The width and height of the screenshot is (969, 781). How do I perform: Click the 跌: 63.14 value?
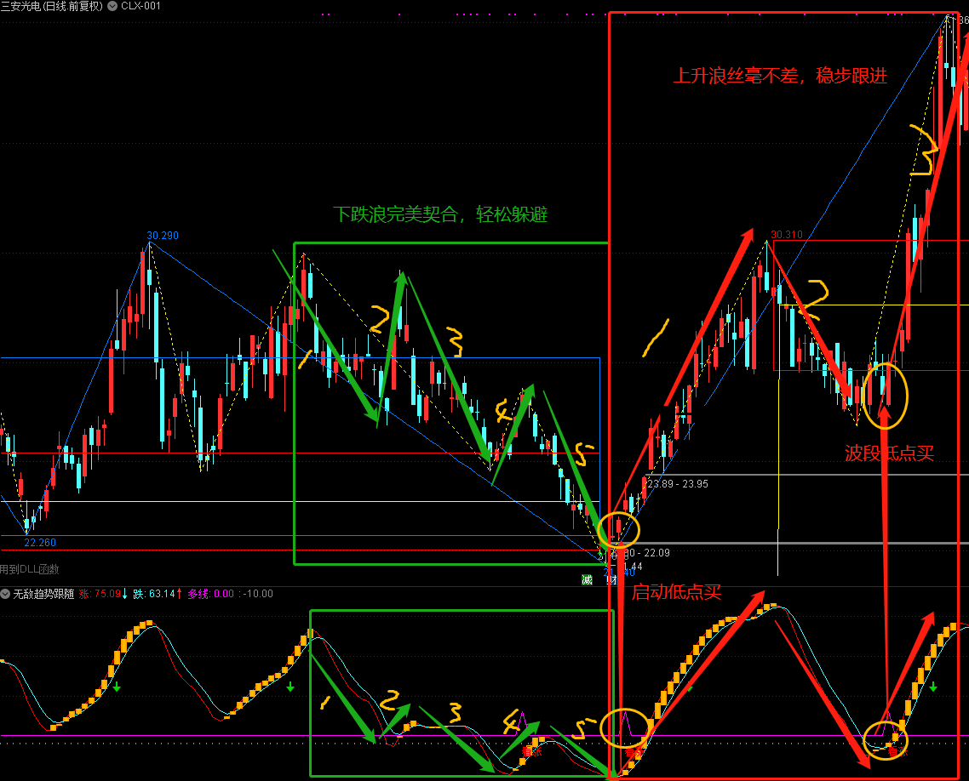(x=154, y=594)
